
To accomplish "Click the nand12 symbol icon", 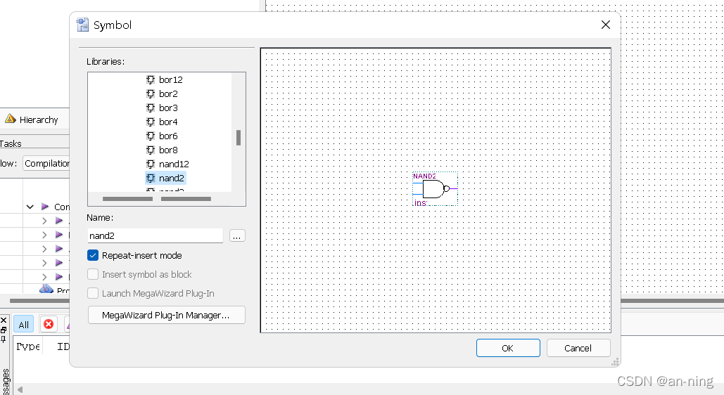I will point(151,164).
